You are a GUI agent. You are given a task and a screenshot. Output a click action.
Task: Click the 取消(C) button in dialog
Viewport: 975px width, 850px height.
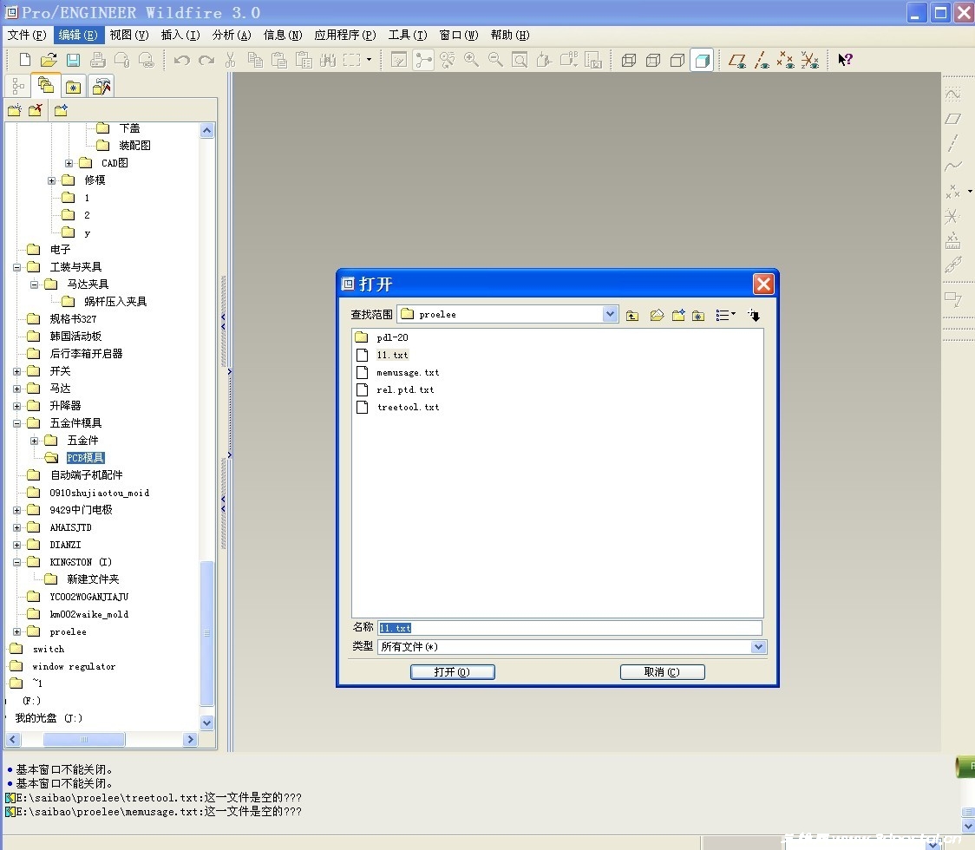click(662, 672)
